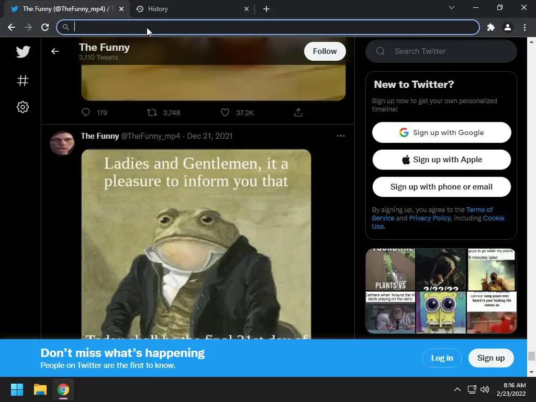Open the 'Earthers when Around the World' thumbnail

390,312
